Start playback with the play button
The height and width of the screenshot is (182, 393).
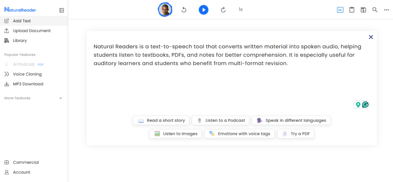point(203,10)
